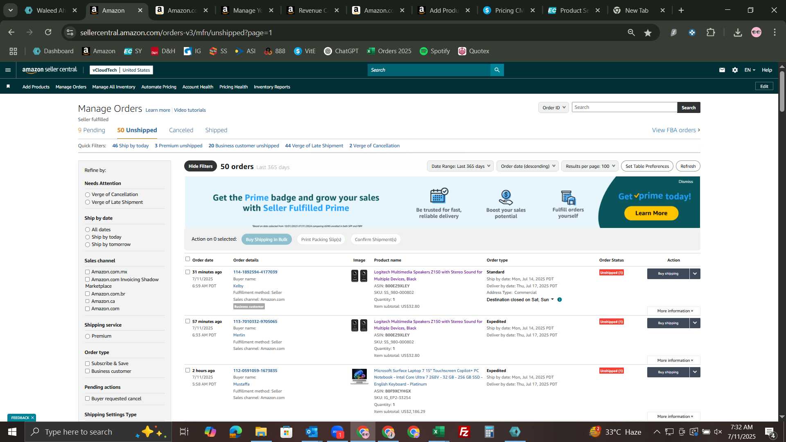Open the D&H bookmark
Viewport: 786px width, 442px height.
coord(163,51)
